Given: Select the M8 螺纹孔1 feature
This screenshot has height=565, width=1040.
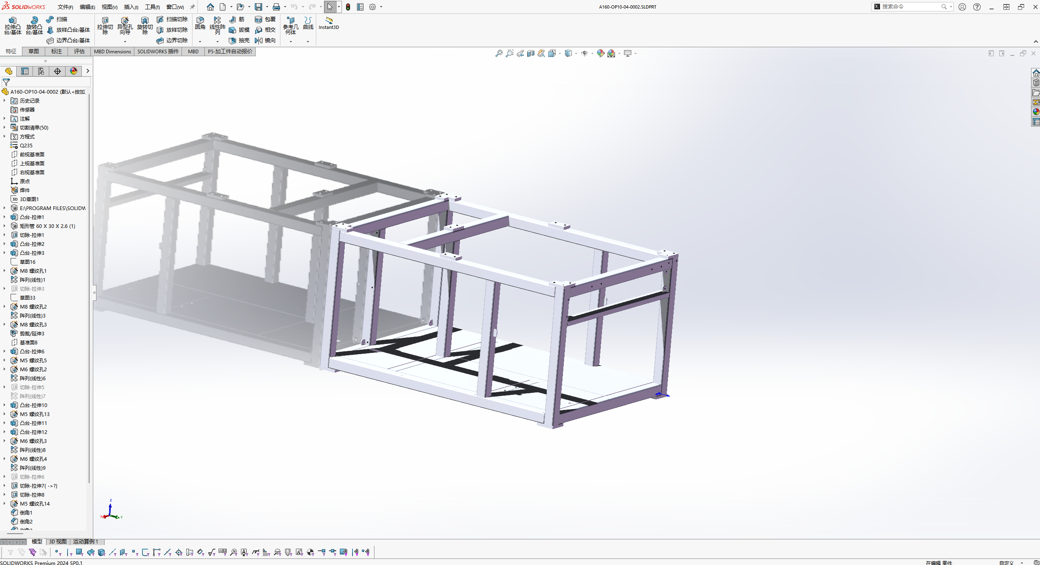Looking at the screenshot, I should click(x=33, y=271).
